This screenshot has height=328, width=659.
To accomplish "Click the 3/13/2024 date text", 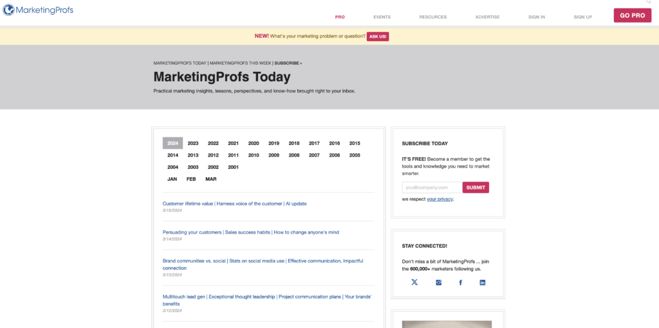I will pos(172,275).
